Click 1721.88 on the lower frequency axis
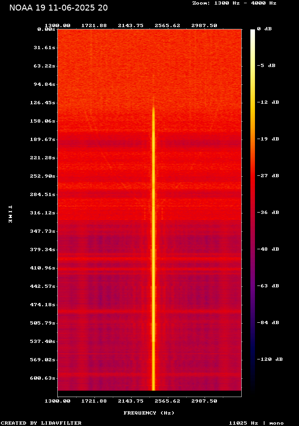Image resolution: width=299 pixels, height=426 pixels. (94, 401)
